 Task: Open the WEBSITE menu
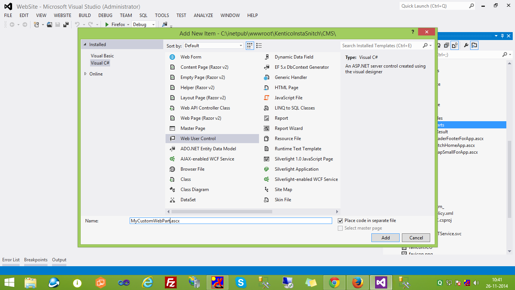click(x=63, y=15)
